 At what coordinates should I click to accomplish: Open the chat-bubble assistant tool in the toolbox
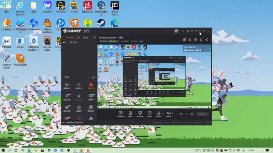tap(67, 86)
